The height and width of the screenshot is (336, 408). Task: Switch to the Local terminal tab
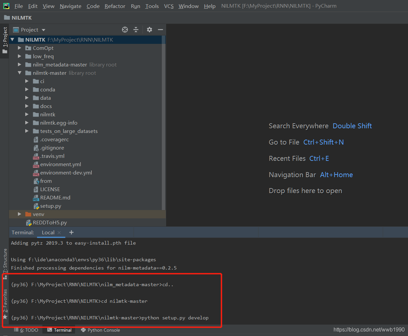[x=48, y=233]
